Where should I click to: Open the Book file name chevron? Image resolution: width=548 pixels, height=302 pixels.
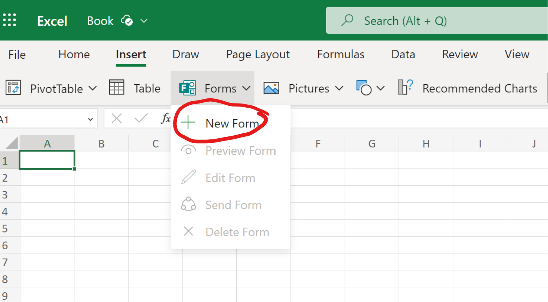(x=144, y=21)
